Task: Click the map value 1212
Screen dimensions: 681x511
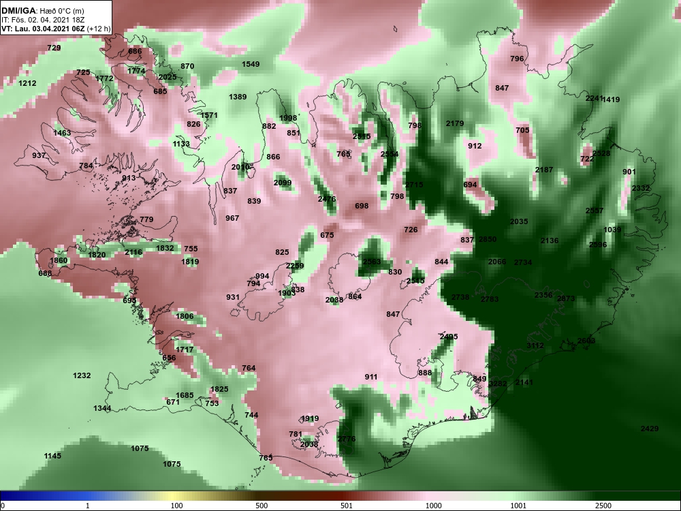Action: pyautogui.click(x=27, y=83)
